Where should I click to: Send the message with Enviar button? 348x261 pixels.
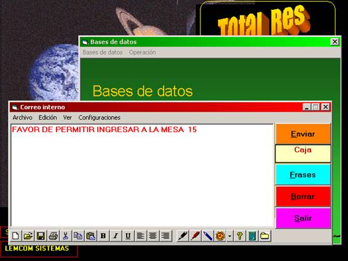point(303,134)
